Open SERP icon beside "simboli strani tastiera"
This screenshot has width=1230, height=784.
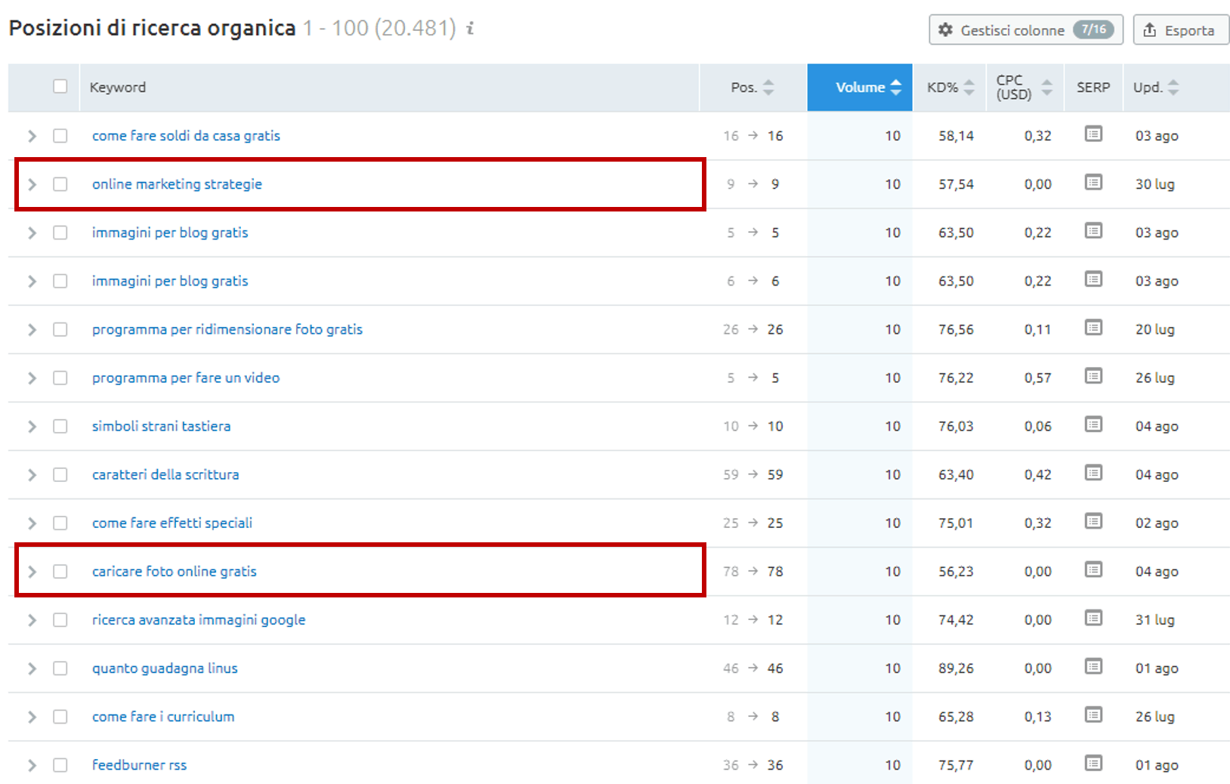(x=1093, y=424)
